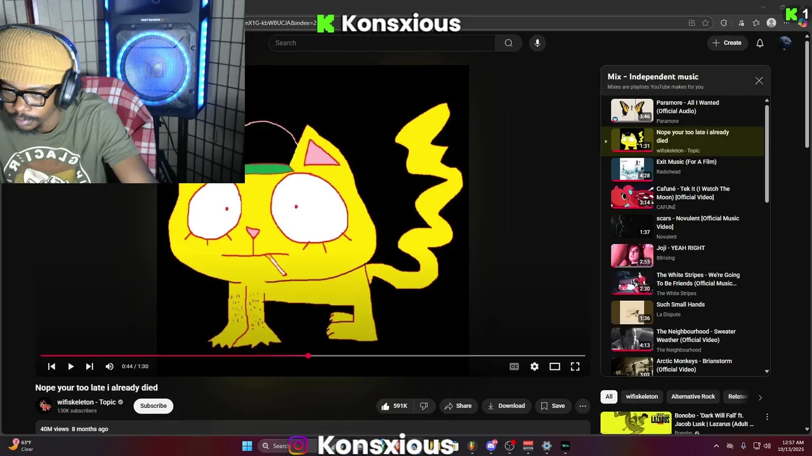Screen dimensions: 812x456
Task: Select Exit Music (For A Film) by Radiohead
Action: (682, 170)
